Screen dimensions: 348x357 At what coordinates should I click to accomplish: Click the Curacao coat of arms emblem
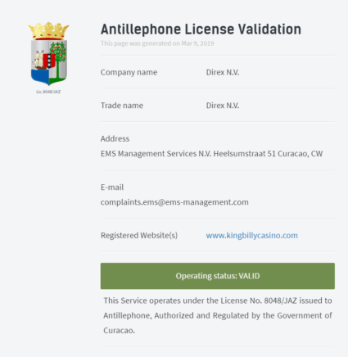48,54
